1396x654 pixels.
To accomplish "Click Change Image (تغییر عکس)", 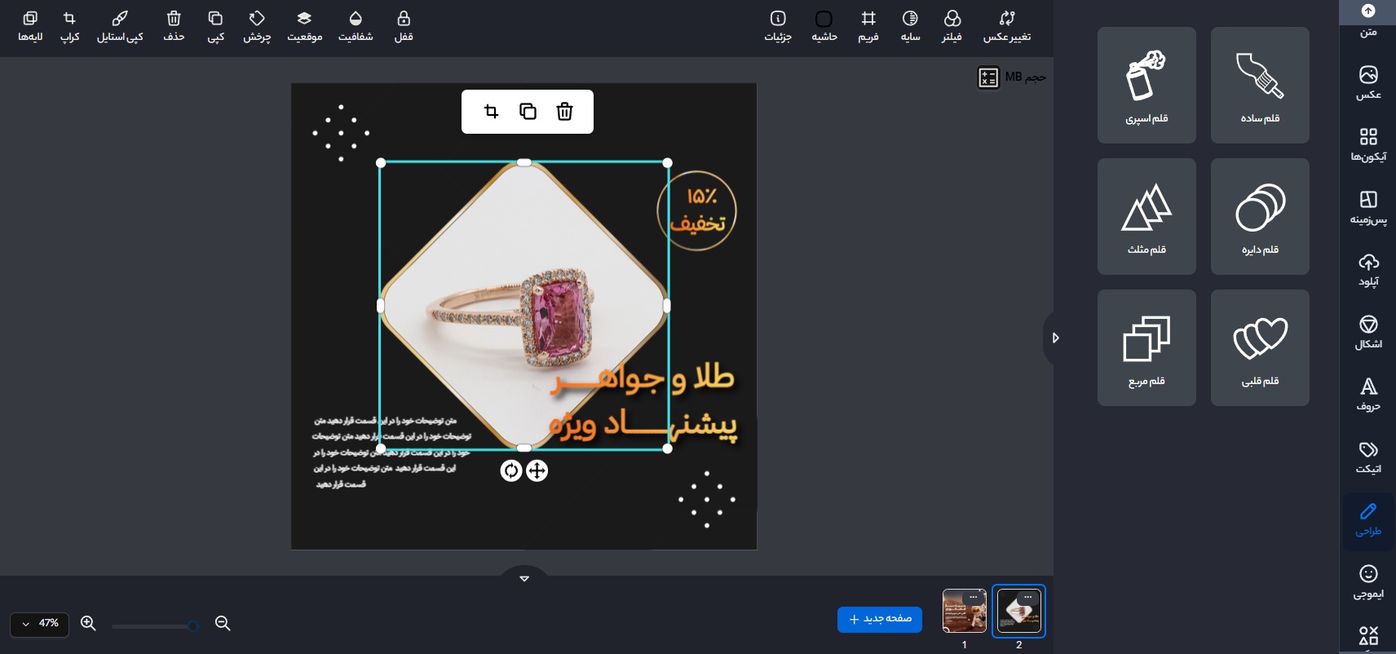I will coord(1007,26).
